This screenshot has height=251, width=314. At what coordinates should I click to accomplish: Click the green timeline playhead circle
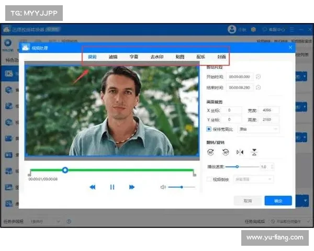(65, 170)
